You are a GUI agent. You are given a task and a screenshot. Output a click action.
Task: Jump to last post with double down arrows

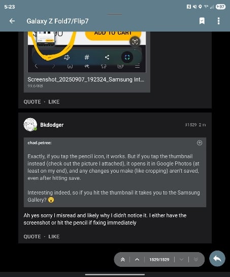(x=195, y=260)
